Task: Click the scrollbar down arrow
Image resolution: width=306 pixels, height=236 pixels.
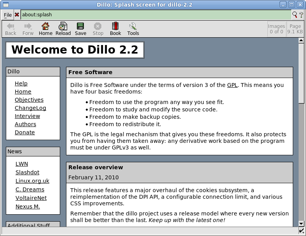Action: click(x=301, y=224)
